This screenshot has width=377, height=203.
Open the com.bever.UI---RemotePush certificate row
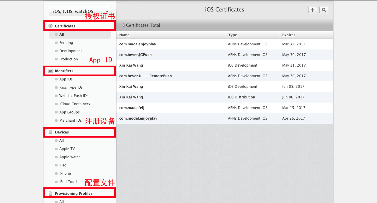coord(225,76)
